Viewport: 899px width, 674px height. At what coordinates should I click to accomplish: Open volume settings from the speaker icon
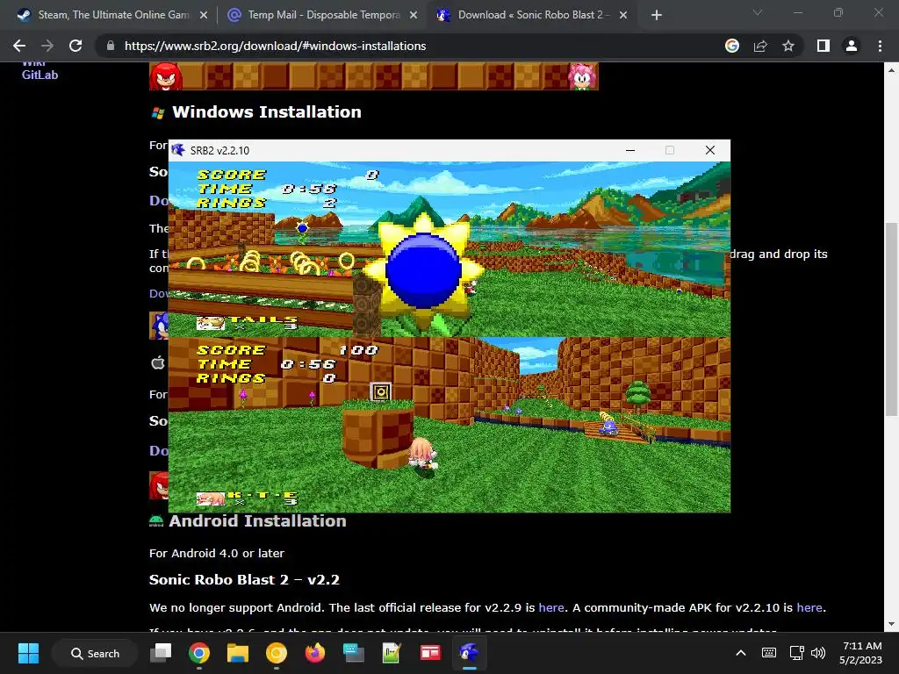[819, 653]
